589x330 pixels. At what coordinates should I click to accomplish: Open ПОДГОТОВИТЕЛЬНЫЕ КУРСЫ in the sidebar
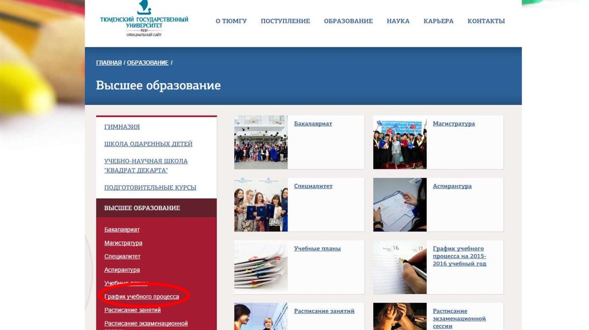click(x=150, y=188)
